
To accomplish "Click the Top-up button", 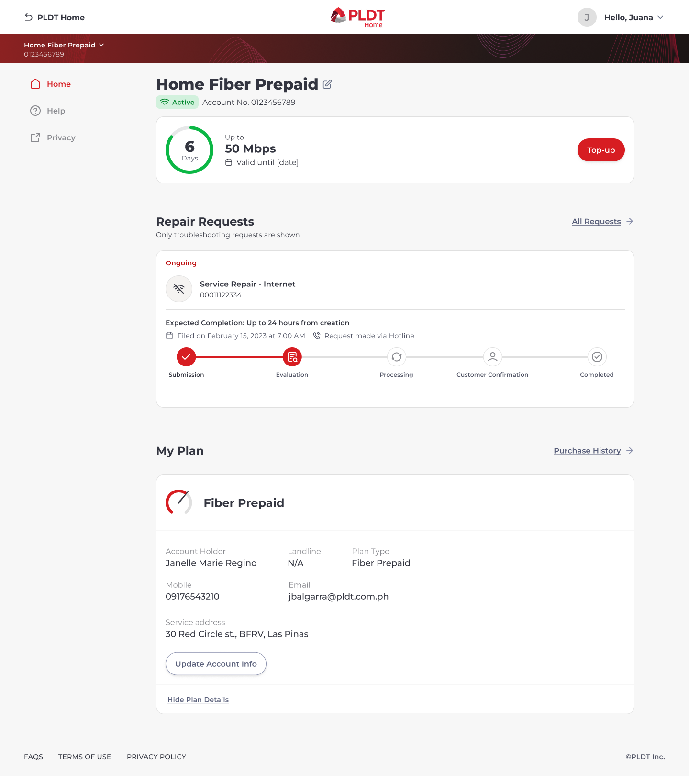I will click(601, 150).
